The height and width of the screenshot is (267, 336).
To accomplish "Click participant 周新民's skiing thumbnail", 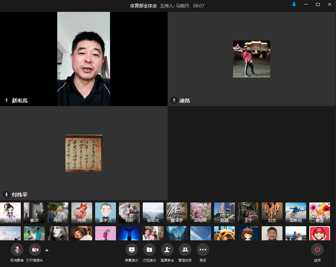I will (296, 212).
